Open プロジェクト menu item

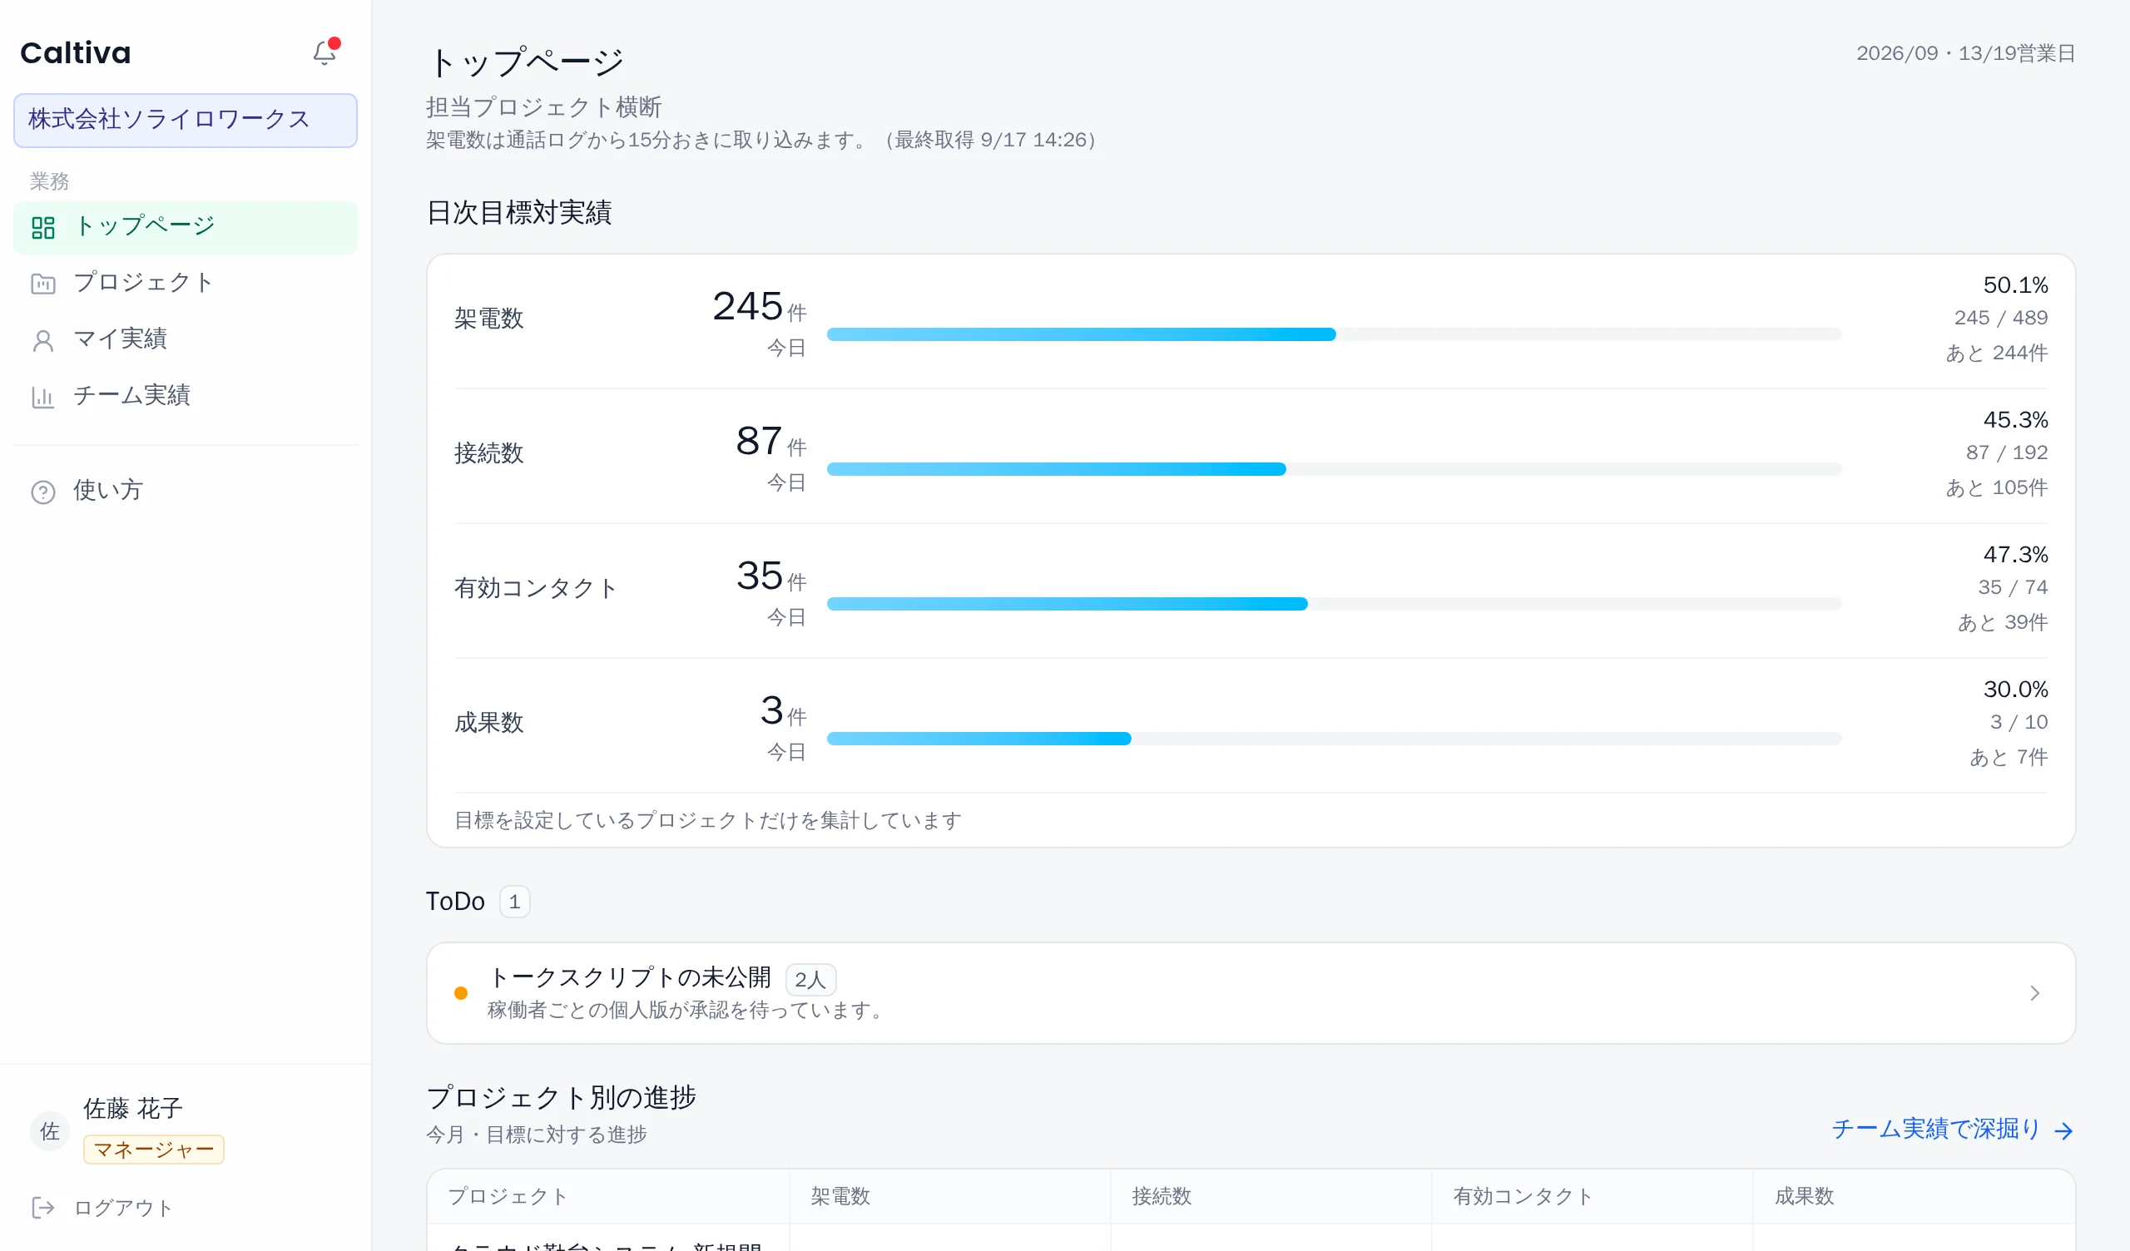point(185,283)
